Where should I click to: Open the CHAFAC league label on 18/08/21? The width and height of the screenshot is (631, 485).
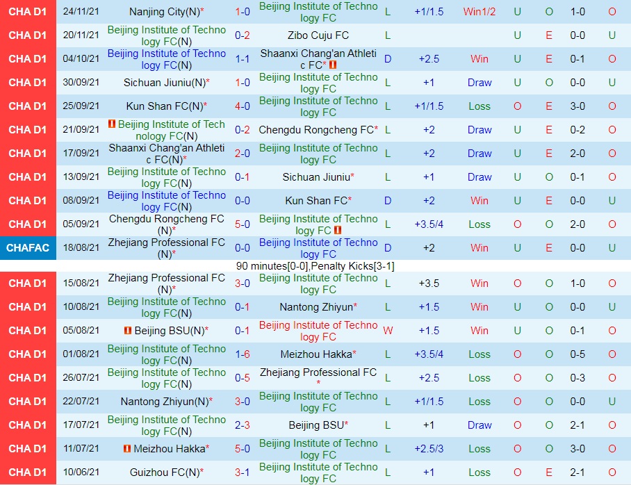coord(28,248)
